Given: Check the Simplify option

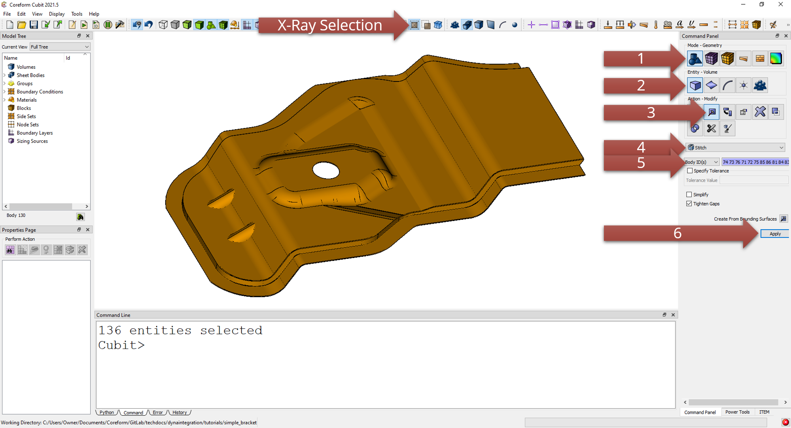Looking at the screenshot, I should (689, 194).
